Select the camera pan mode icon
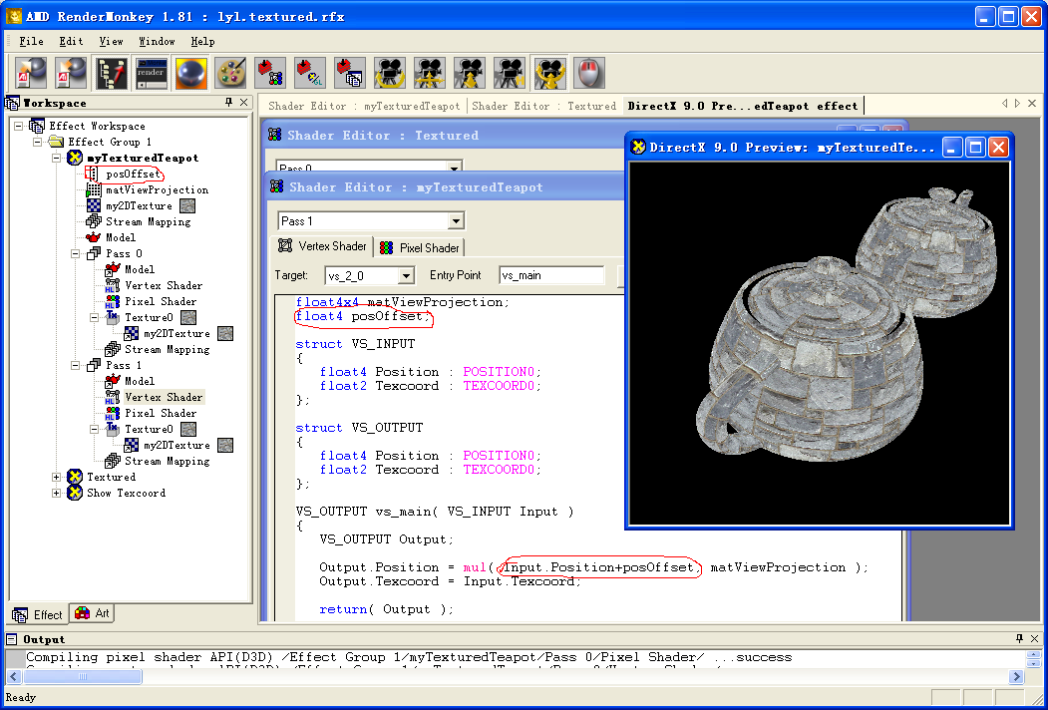1048x710 pixels. (x=430, y=73)
